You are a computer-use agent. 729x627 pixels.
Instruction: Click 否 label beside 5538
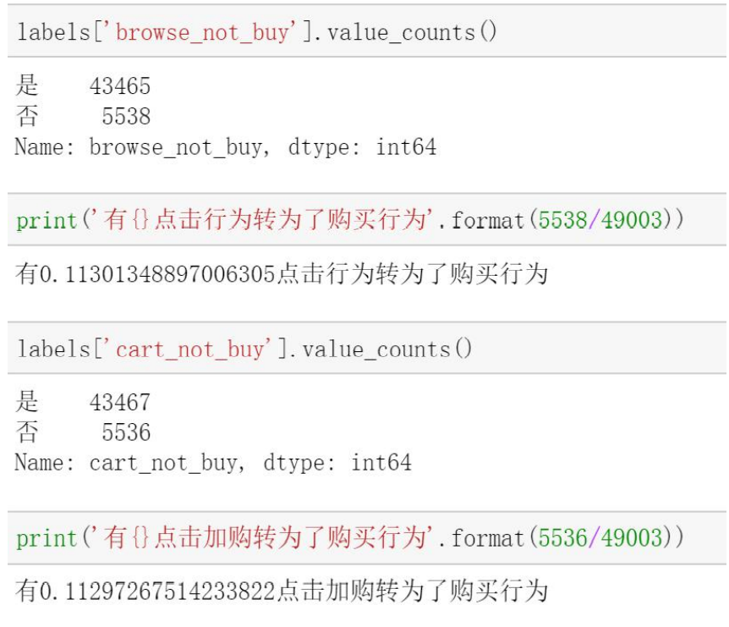(x=26, y=116)
